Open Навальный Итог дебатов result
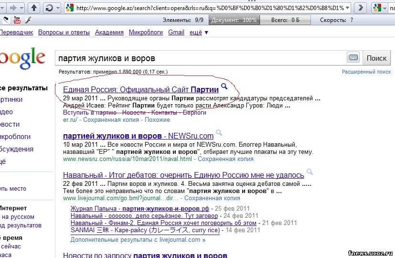The image size is (395, 258). 183,175
